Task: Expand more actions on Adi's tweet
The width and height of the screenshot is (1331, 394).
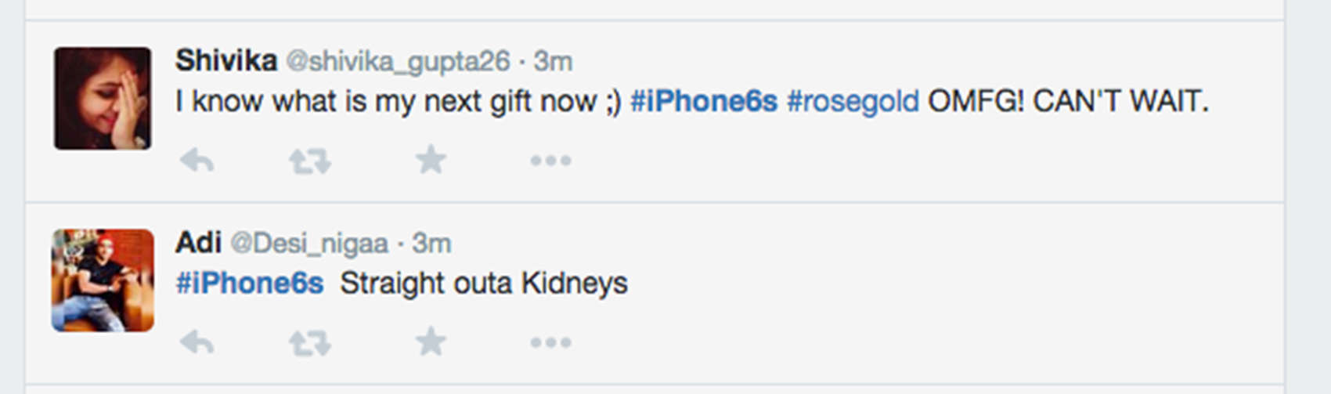Action: click(550, 342)
